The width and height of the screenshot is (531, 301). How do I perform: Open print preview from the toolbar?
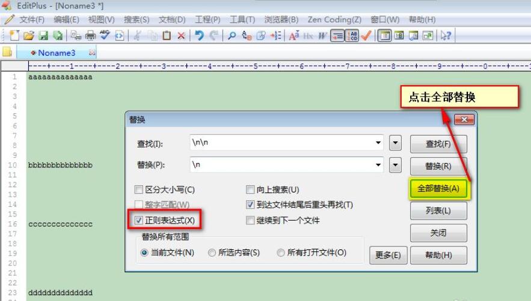click(x=76, y=35)
